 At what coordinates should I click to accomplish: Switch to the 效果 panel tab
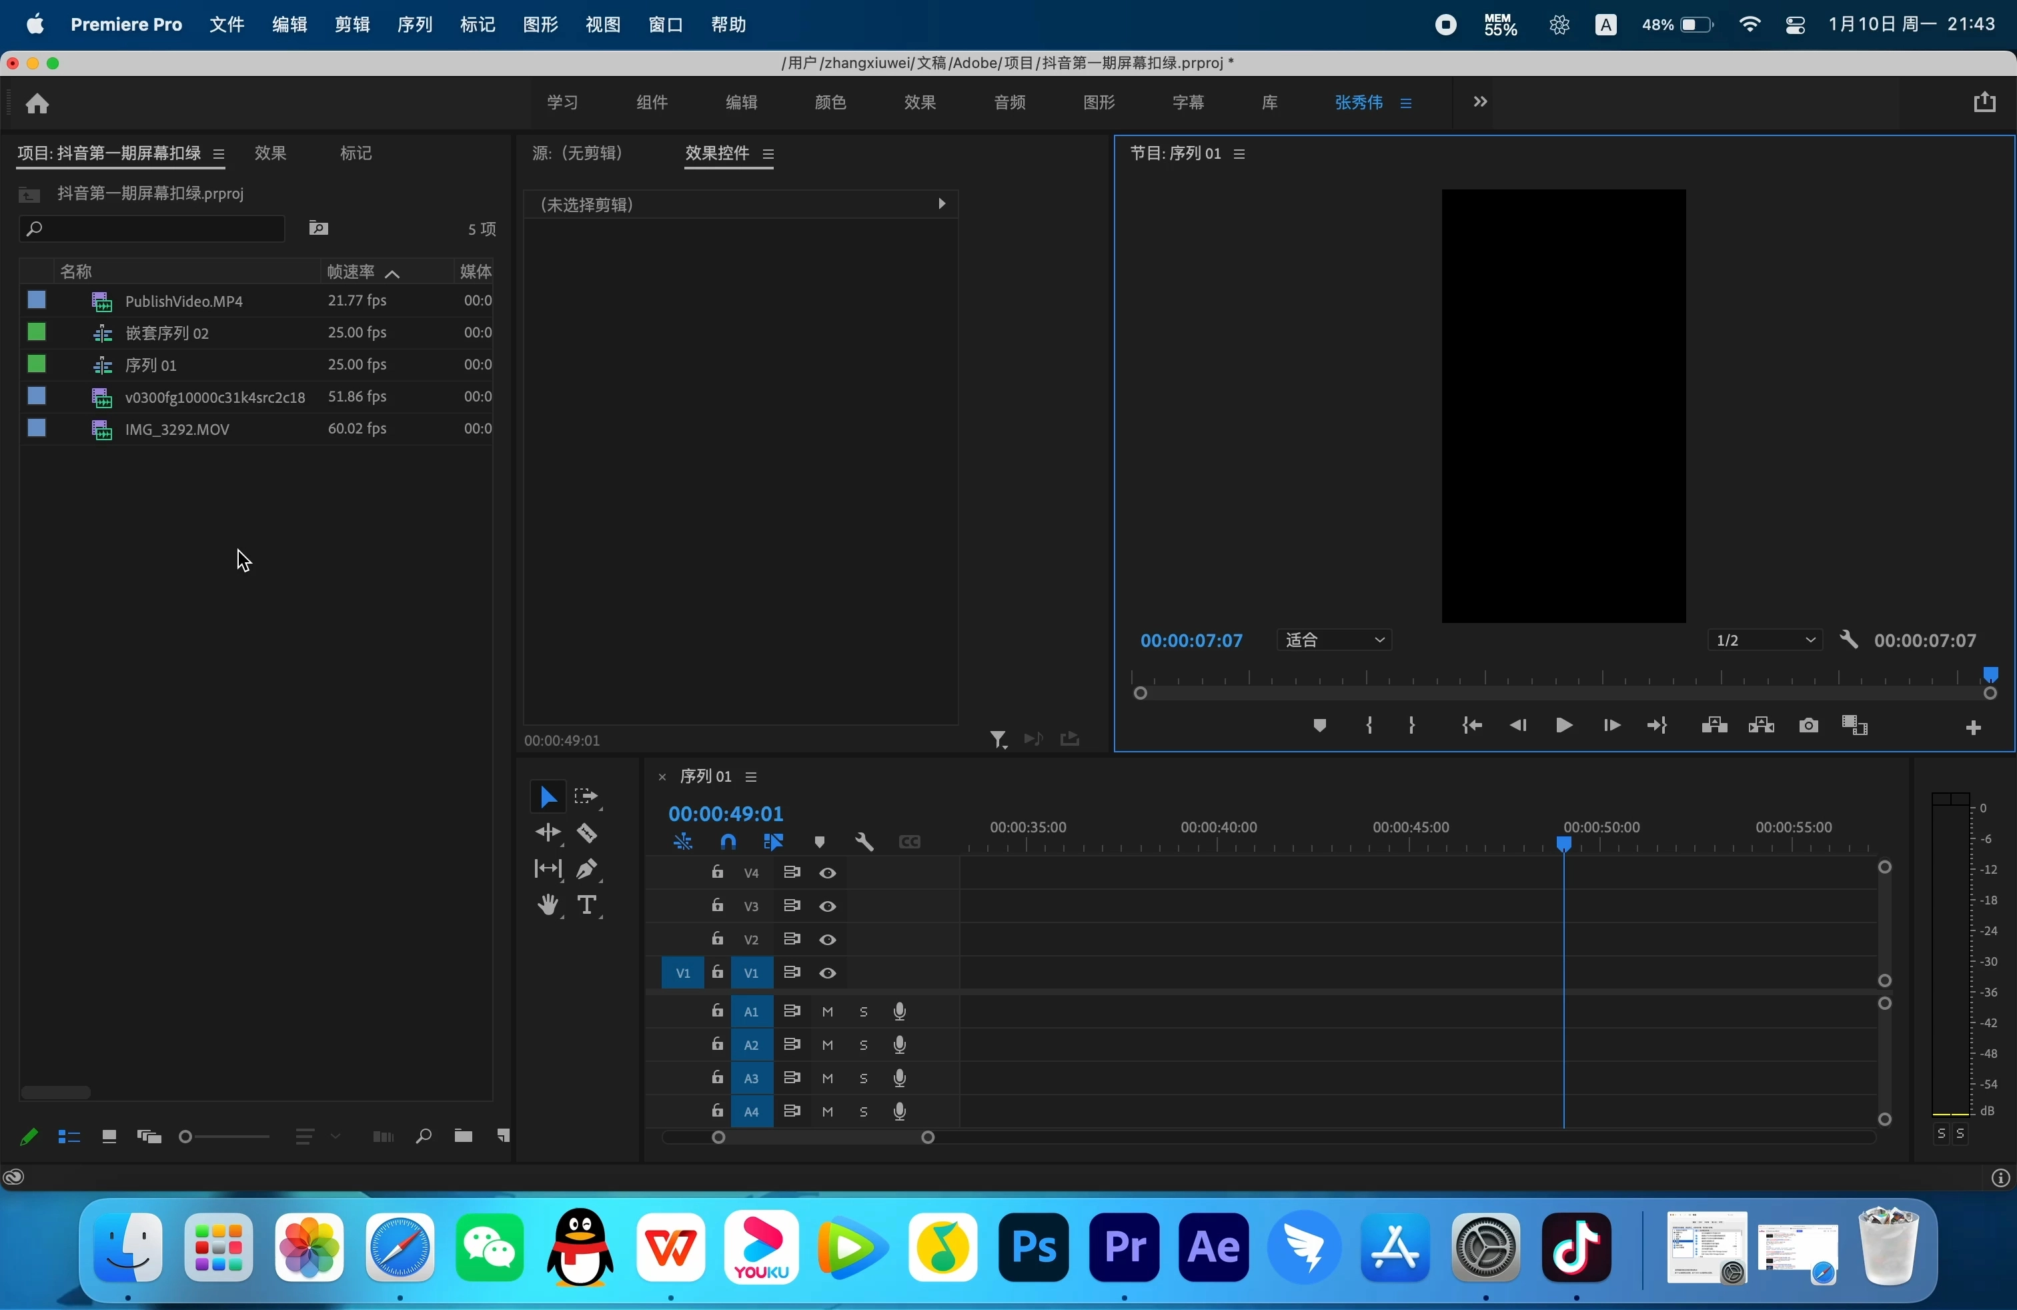pyautogui.click(x=271, y=153)
